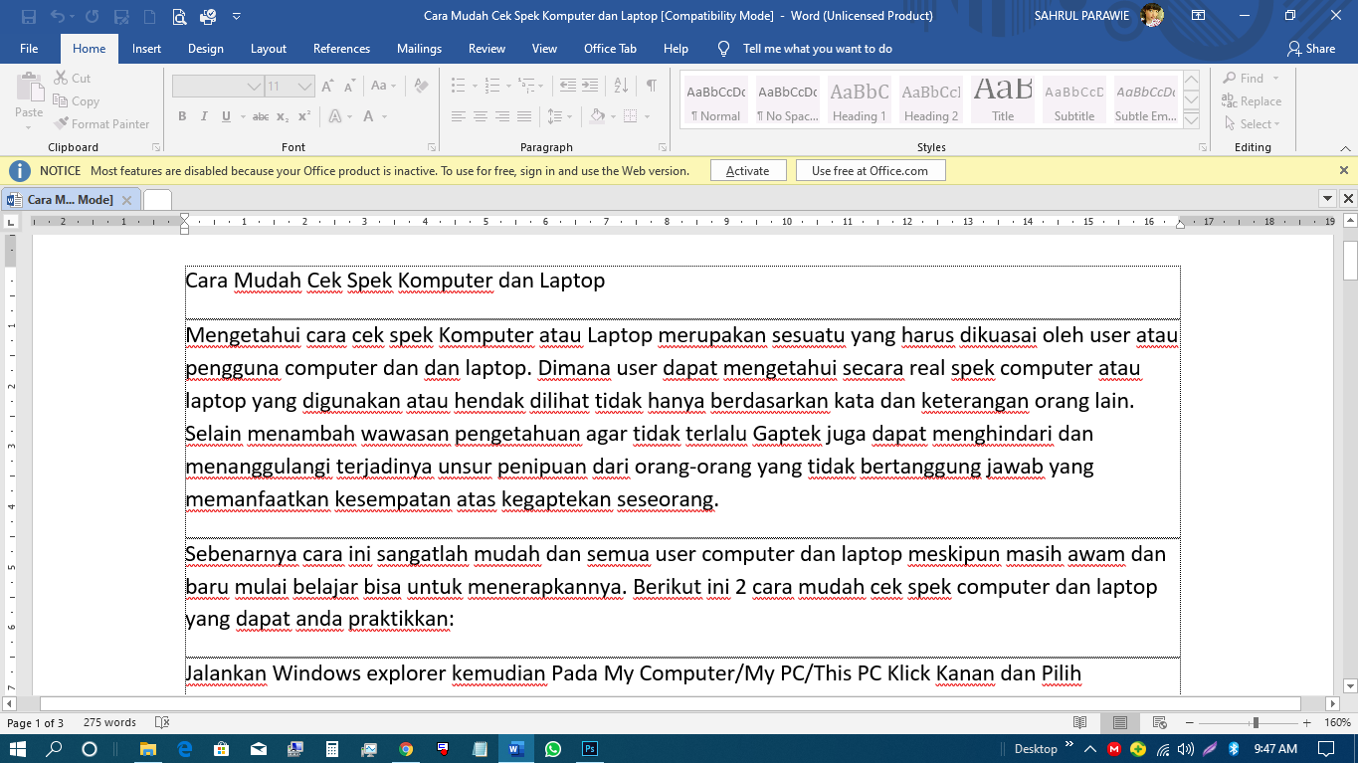Open the Font Color dropdown arrow
This screenshot has height=763, width=1358.
point(382,116)
